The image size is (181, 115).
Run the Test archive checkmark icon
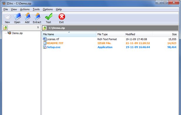pos(49,17)
